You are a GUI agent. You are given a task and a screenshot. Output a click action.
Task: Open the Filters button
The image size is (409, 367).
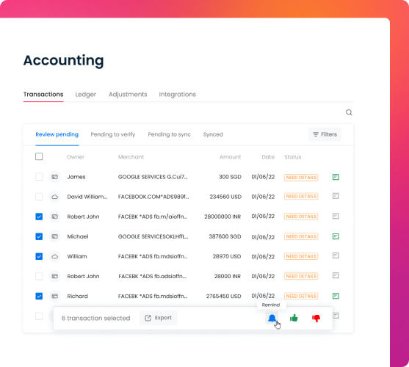click(325, 134)
